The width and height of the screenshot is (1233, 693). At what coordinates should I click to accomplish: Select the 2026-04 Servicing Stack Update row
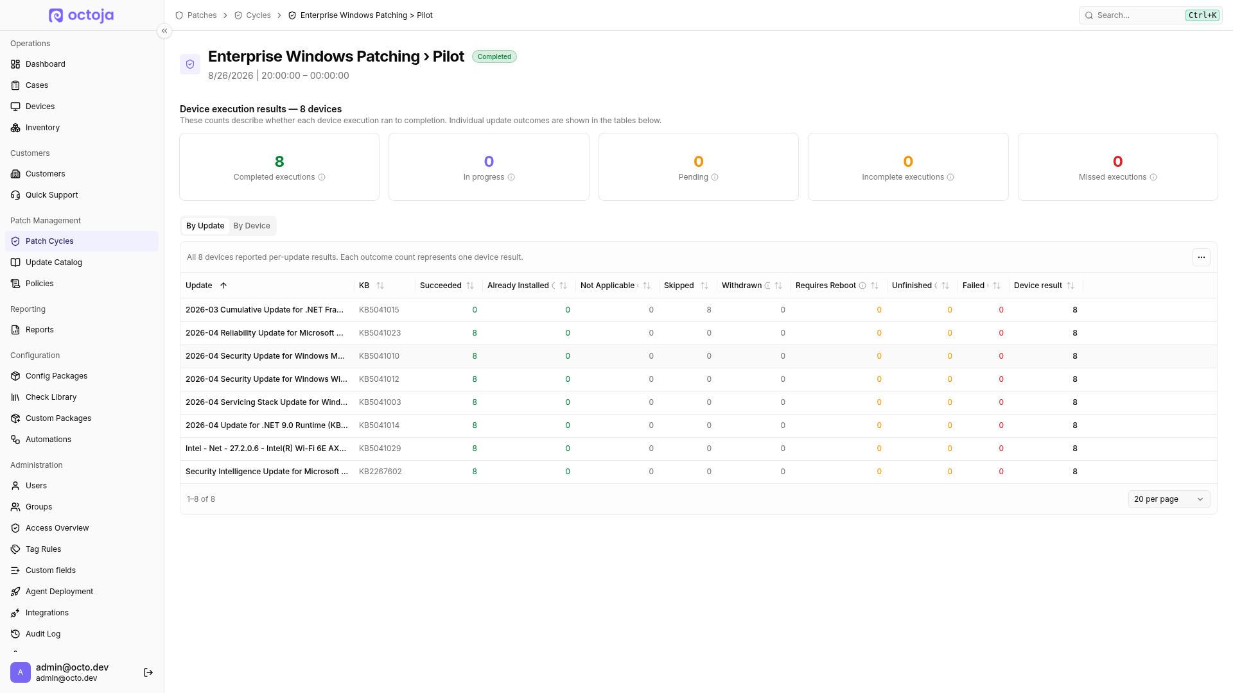pos(698,402)
